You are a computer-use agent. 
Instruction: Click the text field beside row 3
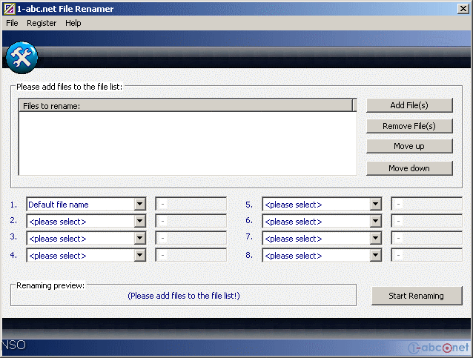click(x=191, y=238)
